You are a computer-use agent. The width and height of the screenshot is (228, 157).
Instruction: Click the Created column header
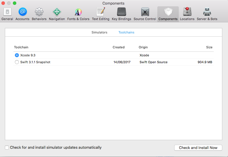tap(118, 47)
